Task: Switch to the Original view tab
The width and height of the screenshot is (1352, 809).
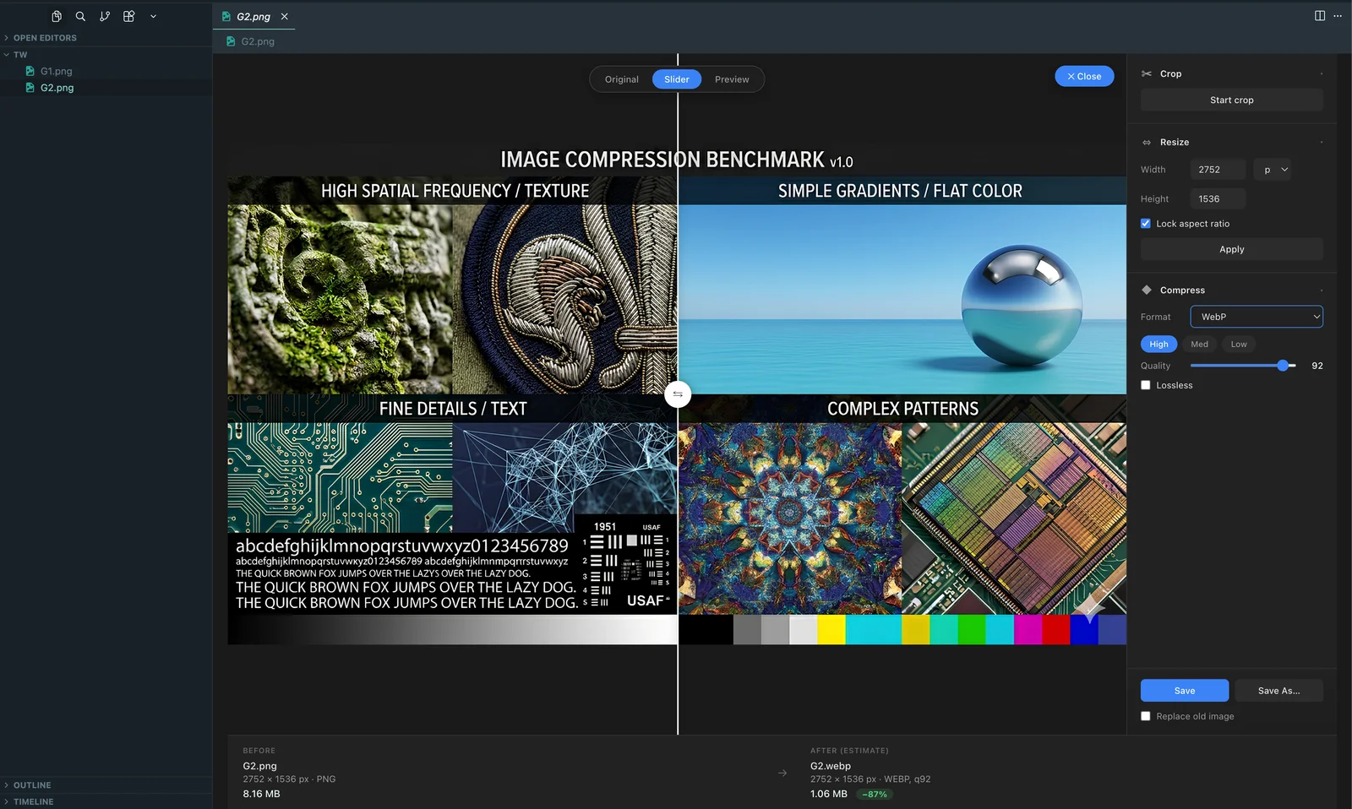Action: click(620, 79)
